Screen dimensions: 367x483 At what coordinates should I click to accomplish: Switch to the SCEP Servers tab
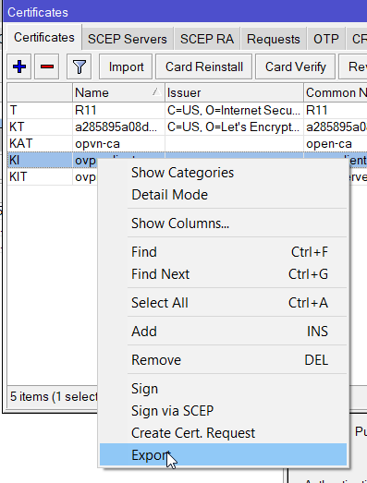(128, 39)
